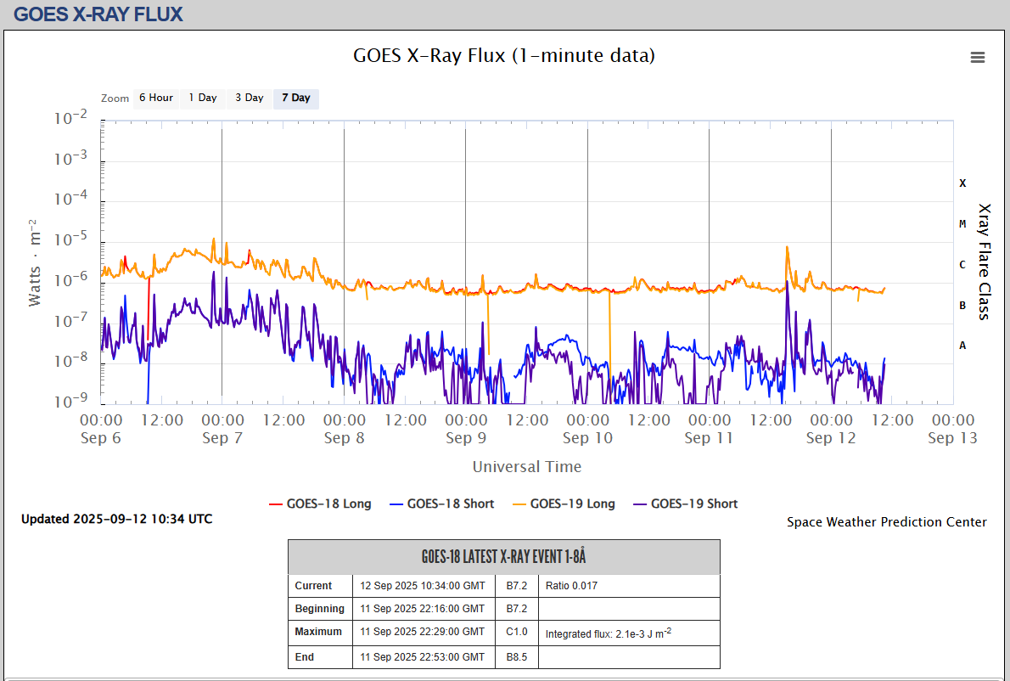This screenshot has width=1010, height=681.
Task: Click the GOES X-RAY FLUX page heading
Action: (98, 14)
